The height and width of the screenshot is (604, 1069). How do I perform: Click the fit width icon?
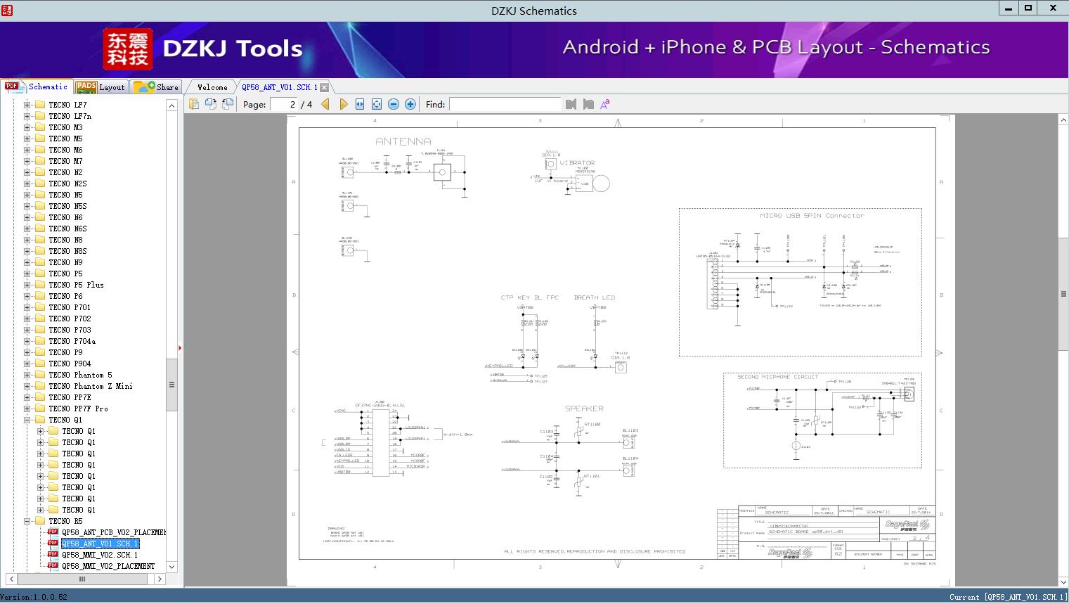(x=360, y=104)
